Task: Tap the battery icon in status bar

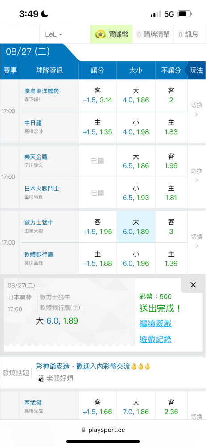Action: click(185, 13)
